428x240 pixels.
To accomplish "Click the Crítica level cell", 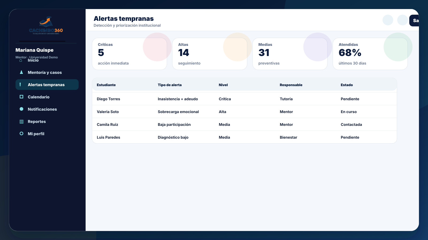I will (x=225, y=99).
